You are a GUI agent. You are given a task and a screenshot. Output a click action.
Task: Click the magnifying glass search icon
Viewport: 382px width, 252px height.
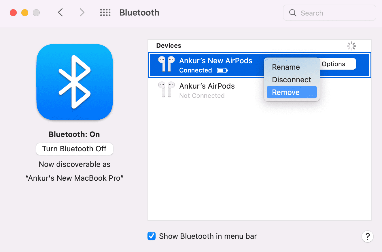click(293, 13)
